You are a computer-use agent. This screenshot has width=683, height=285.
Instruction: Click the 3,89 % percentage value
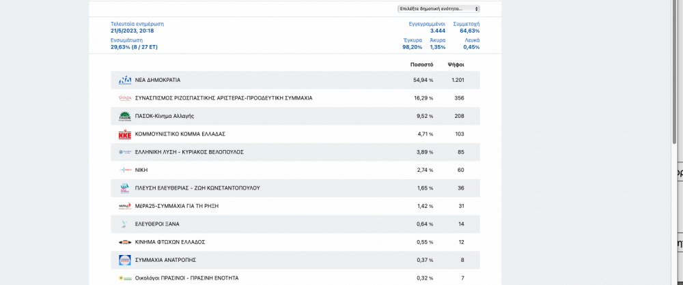pyautogui.click(x=425, y=152)
